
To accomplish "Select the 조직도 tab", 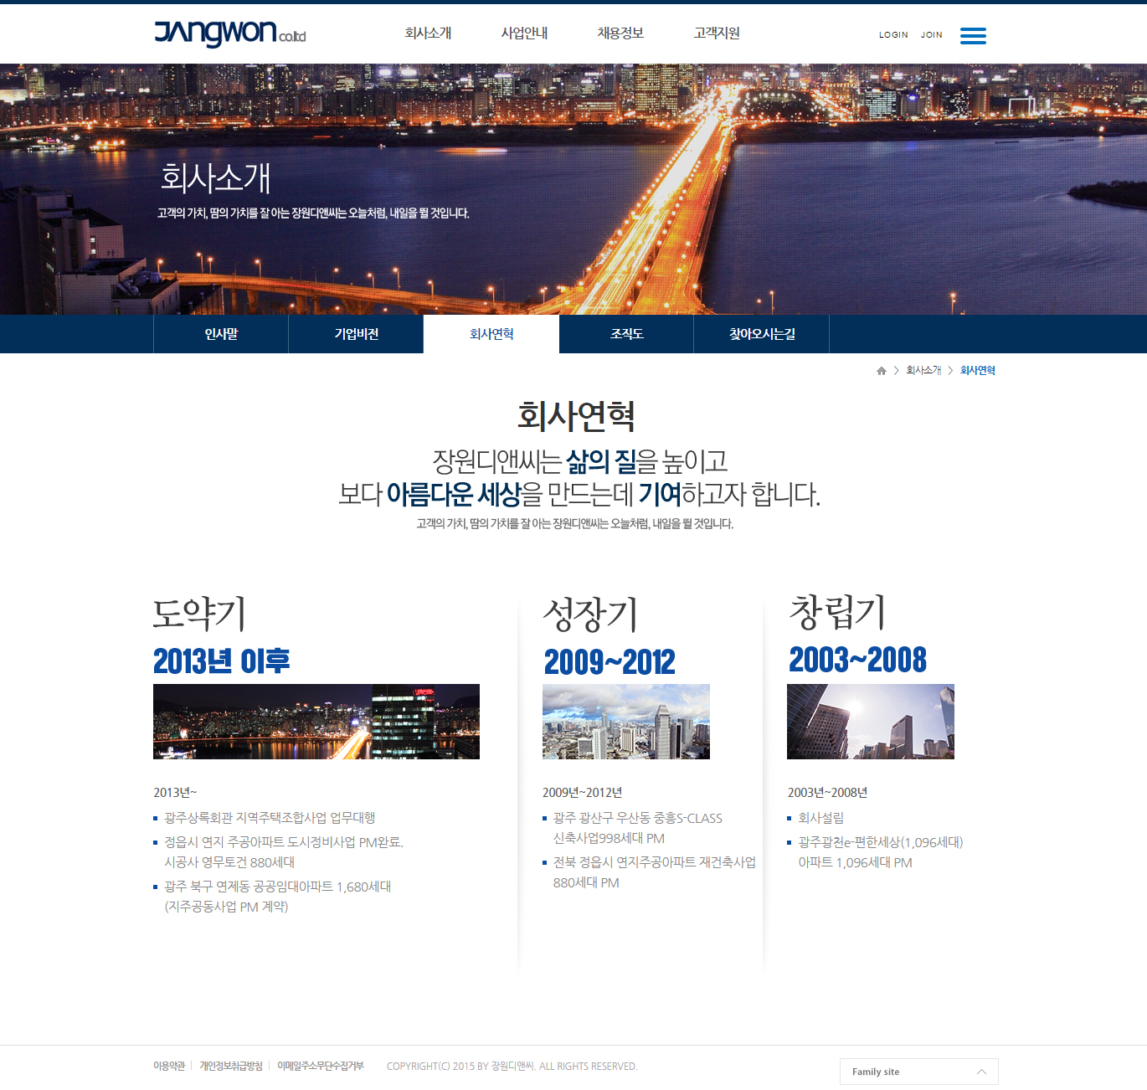I will pyautogui.click(x=626, y=334).
